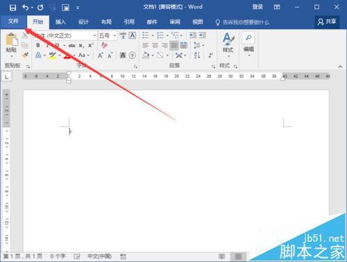This screenshot has width=347, height=262.
Task: Apply red font color
Action: [x=67, y=55]
